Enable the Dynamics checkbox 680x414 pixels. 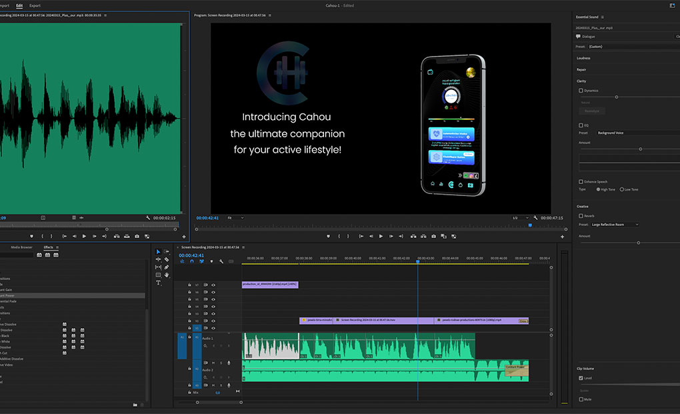click(x=581, y=91)
